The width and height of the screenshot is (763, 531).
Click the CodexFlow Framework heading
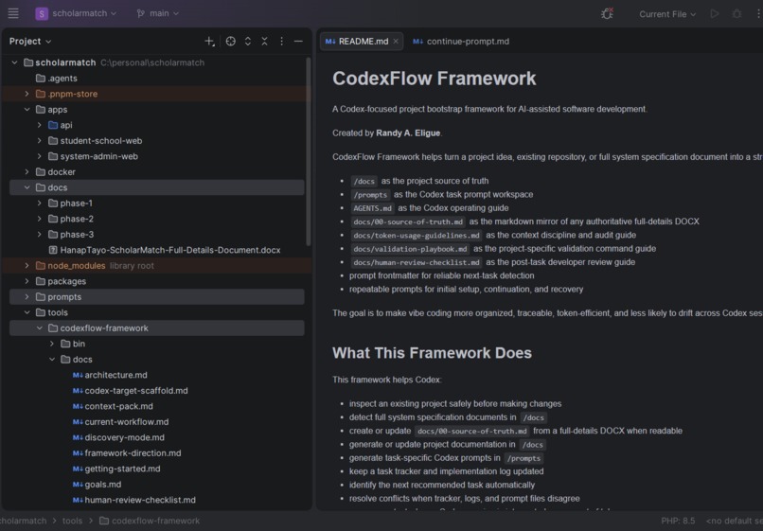435,79
